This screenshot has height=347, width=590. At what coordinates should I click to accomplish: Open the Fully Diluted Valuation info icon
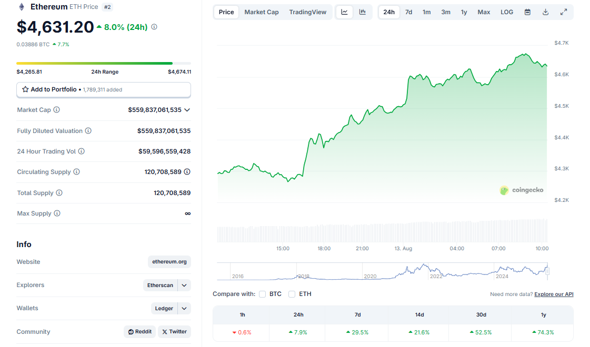coord(88,131)
